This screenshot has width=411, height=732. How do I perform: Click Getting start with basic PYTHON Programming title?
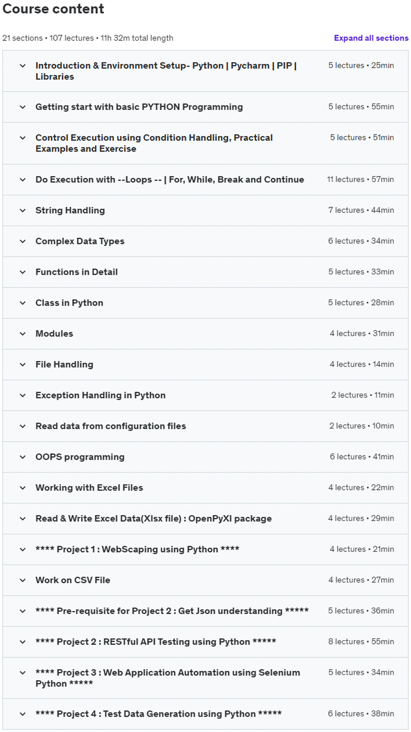click(x=139, y=107)
